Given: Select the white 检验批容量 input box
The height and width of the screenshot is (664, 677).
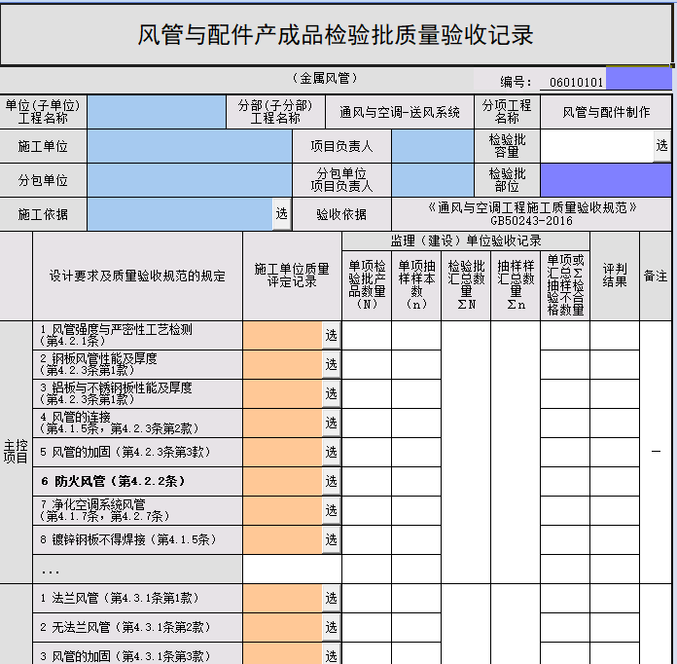Looking at the screenshot, I should (x=596, y=146).
